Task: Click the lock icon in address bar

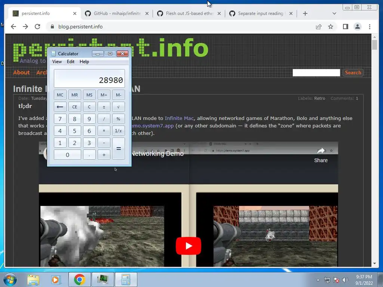Action: click(x=52, y=27)
